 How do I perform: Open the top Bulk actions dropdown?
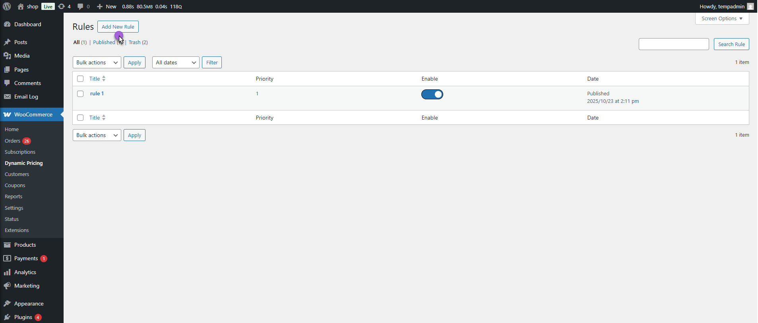tap(97, 62)
